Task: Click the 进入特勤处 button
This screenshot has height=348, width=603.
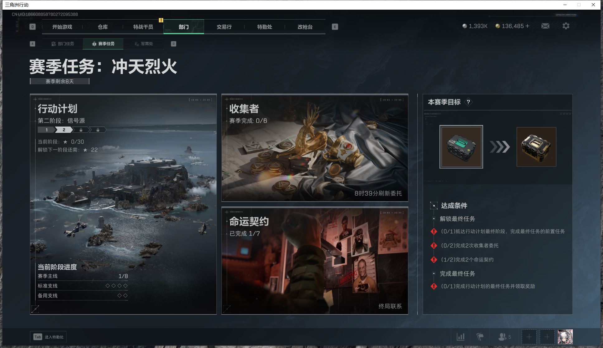Action: pos(48,337)
